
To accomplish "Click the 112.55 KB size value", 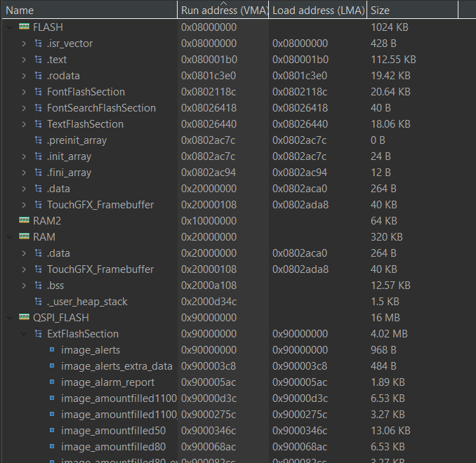I will click(393, 60).
